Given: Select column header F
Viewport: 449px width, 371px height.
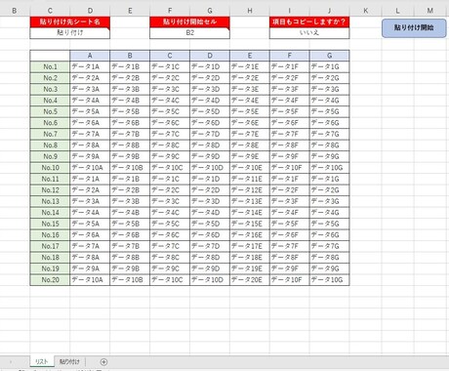Looking at the screenshot, I should [x=170, y=11].
